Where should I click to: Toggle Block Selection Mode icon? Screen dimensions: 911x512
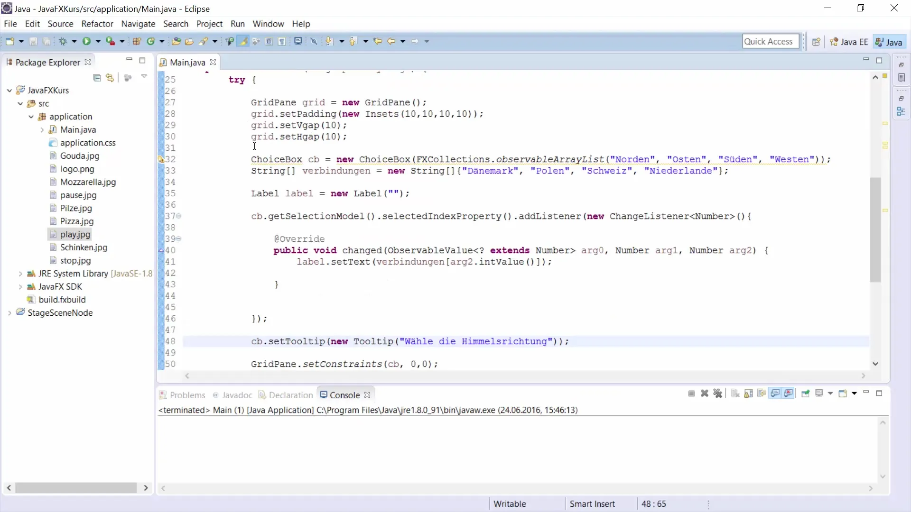269,42
